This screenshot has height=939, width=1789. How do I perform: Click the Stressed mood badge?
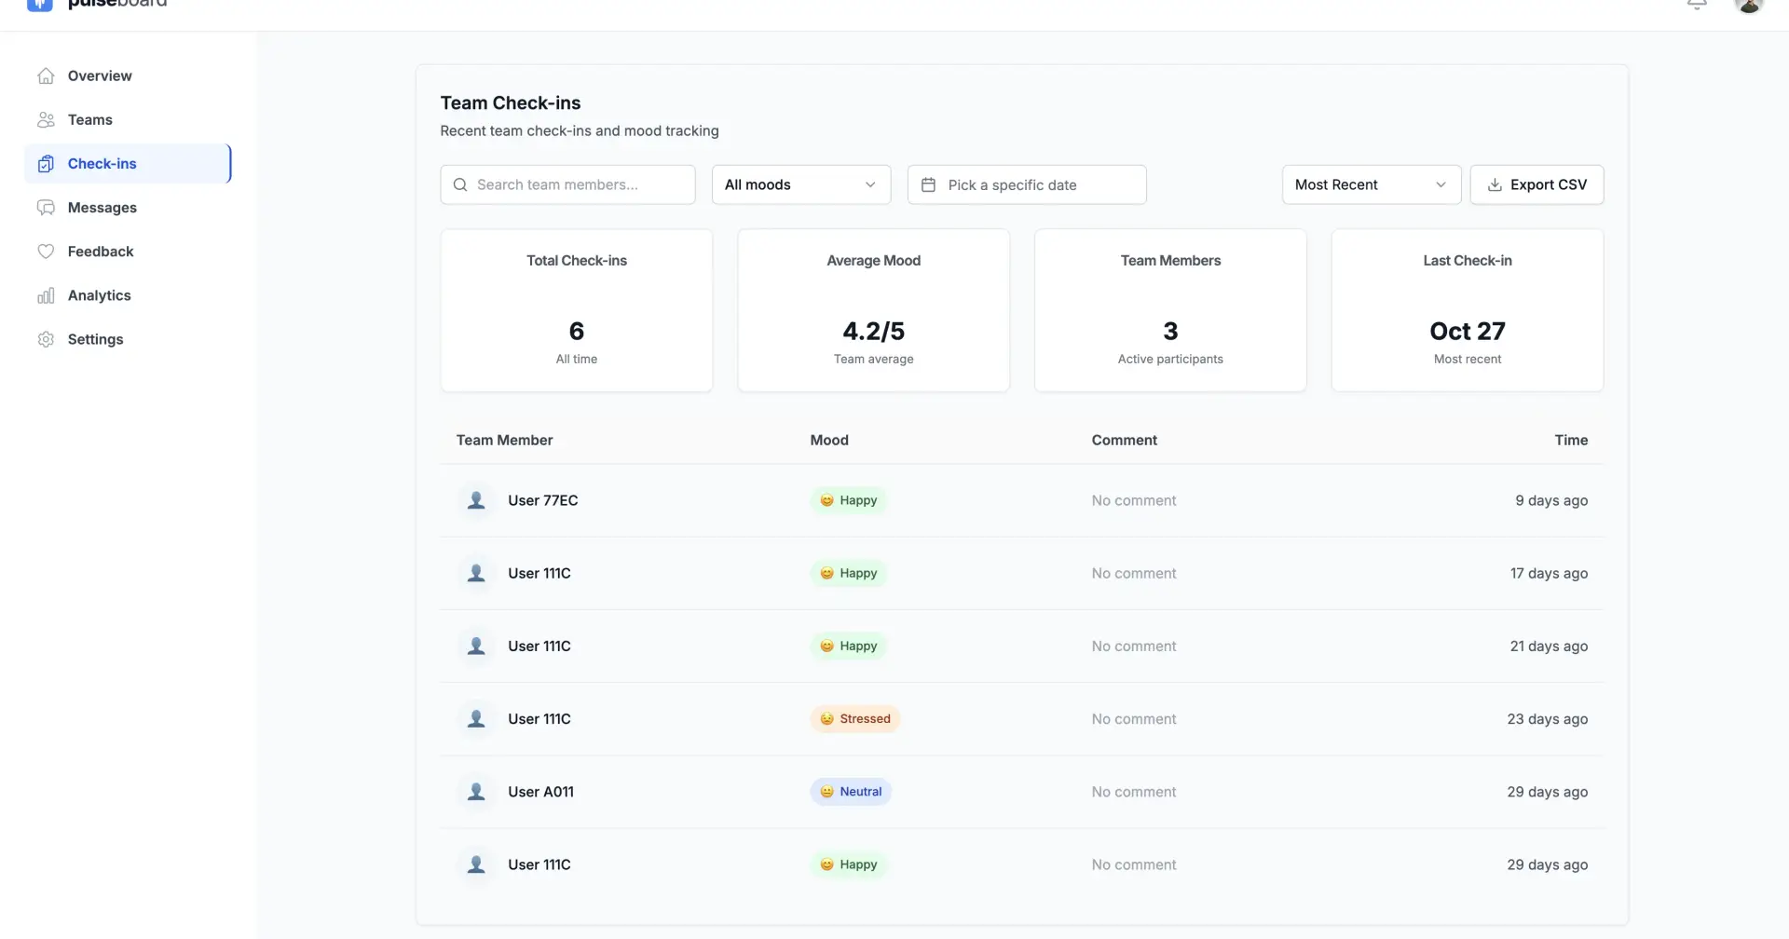(854, 719)
